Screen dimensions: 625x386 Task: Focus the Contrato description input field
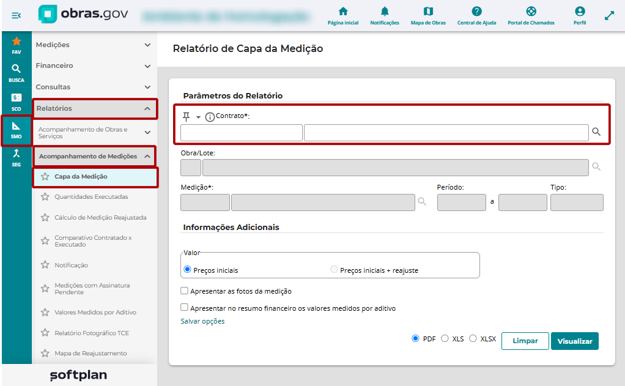[446, 133]
